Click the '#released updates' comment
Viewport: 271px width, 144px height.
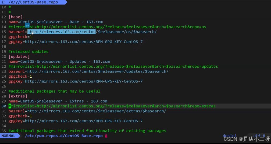point(28,52)
